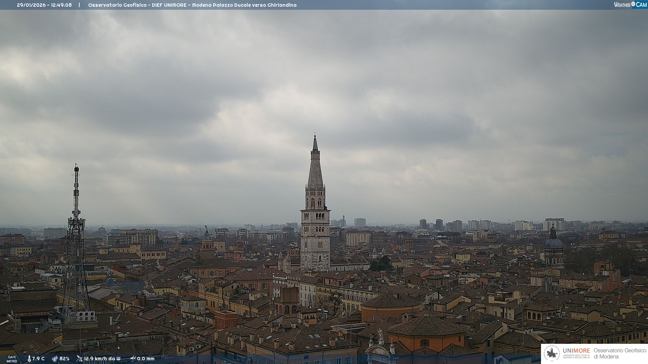Click the Osservatorio Geofisico camera title text

tap(192, 5)
